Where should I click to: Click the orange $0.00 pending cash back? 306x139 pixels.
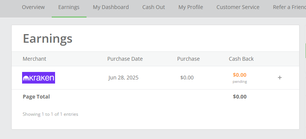tap(240, 75)
